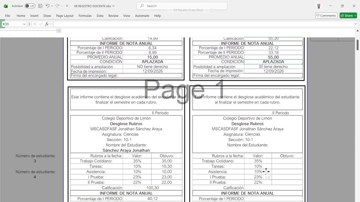360x202 pixels.
Task: Click the Calificación value 100,30
Action: [x=152, y=188]
